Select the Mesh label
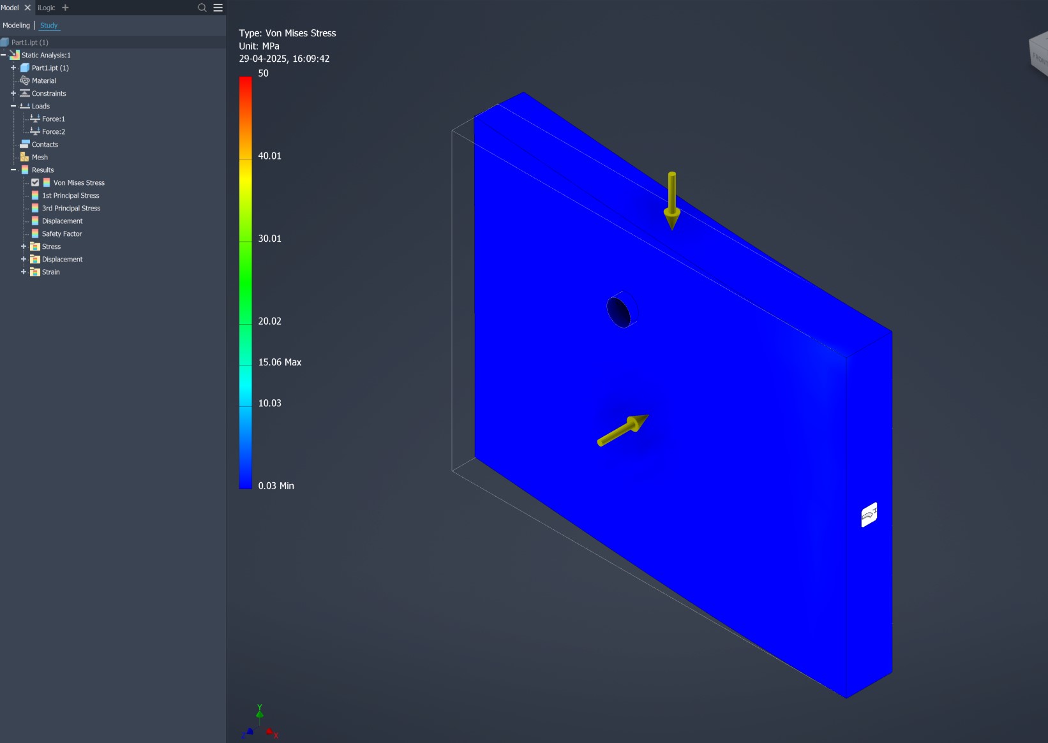This screenshot has height=743, width=1048. pyautogui.click(x=40, y=158)
